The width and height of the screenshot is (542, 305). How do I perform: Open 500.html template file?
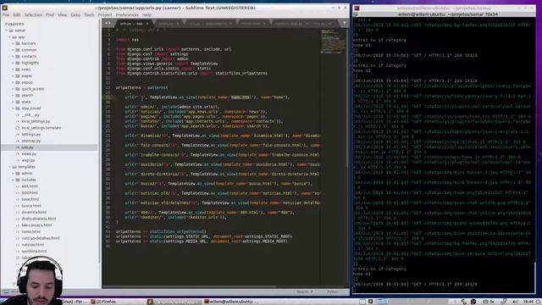click(30, 192)
